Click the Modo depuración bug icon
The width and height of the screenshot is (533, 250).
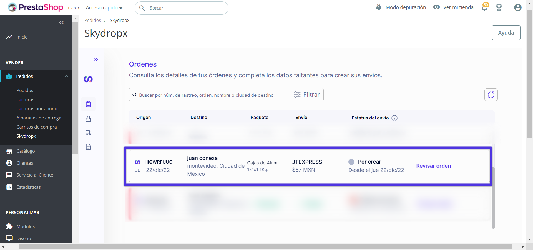379,7
